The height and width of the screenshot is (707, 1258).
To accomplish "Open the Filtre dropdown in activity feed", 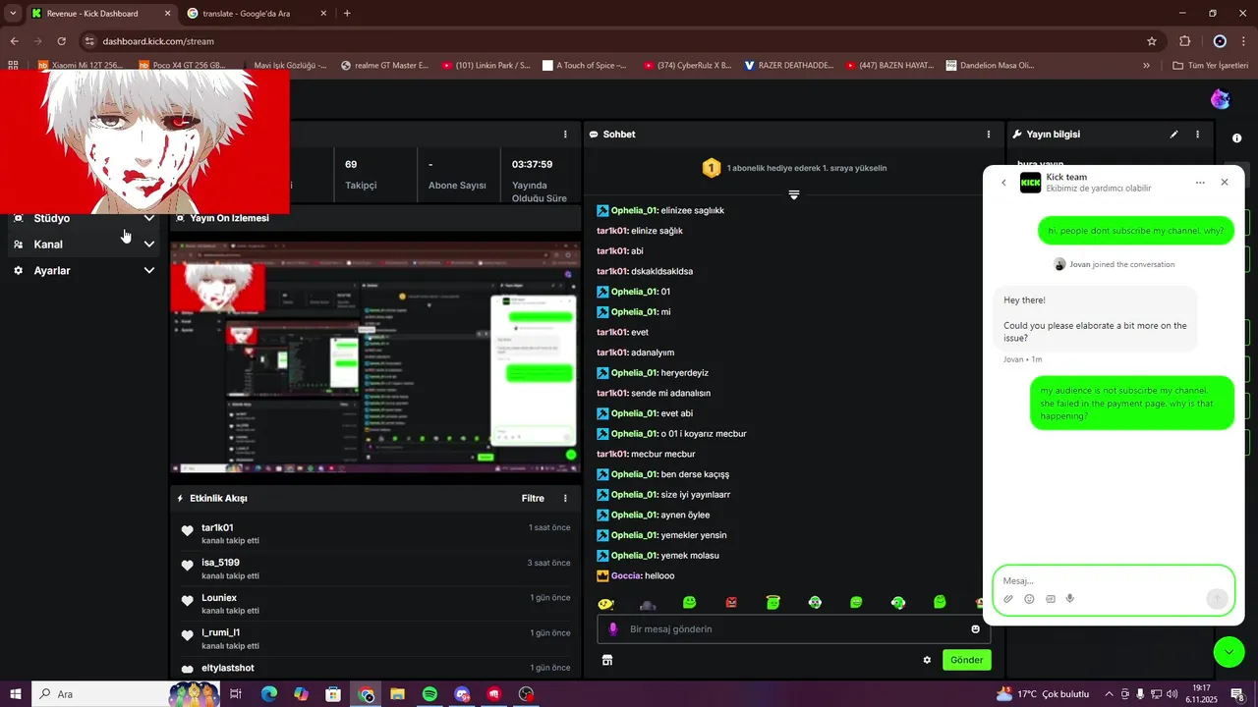I will 533,499.
